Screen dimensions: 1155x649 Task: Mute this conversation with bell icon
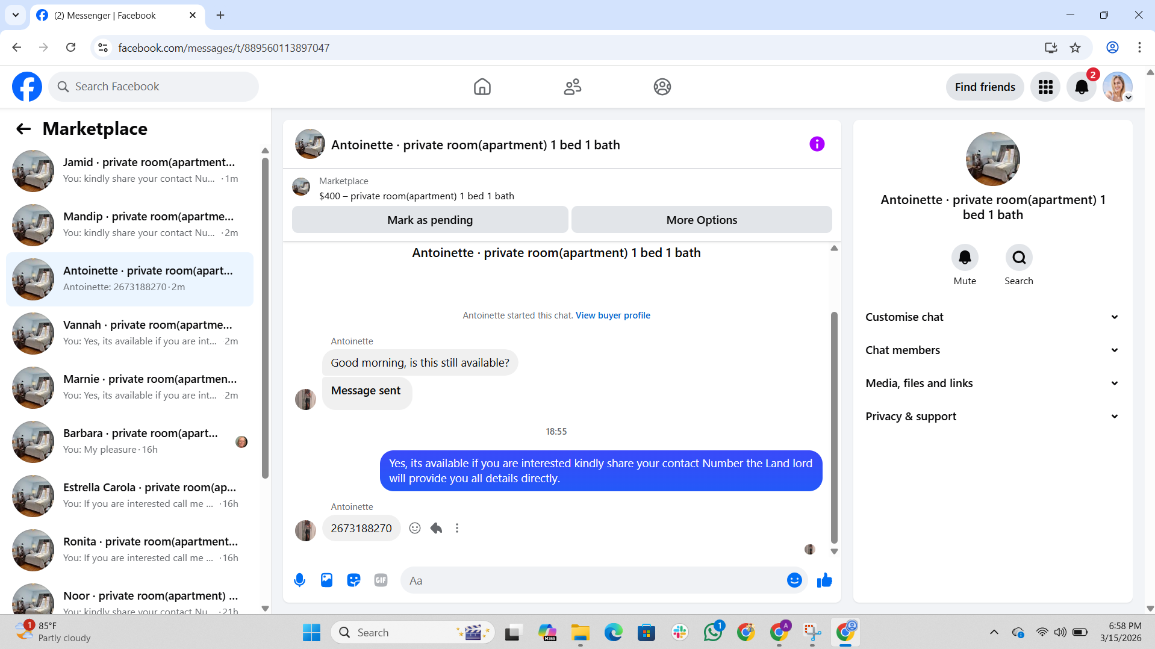965,258
